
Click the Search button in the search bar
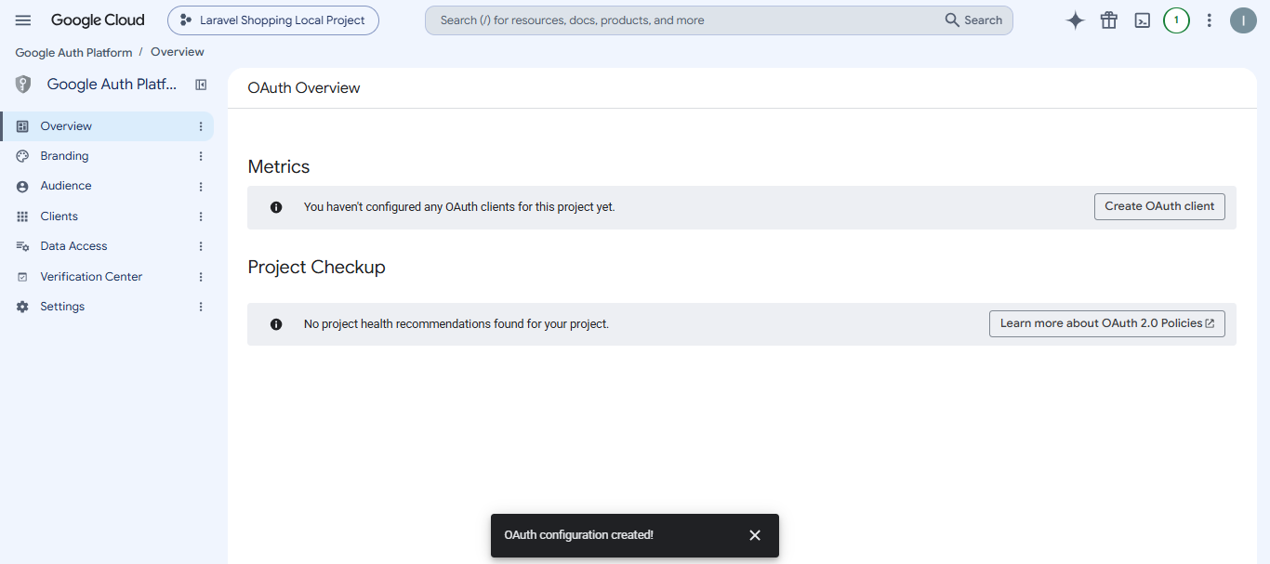(x=973, y=20)
